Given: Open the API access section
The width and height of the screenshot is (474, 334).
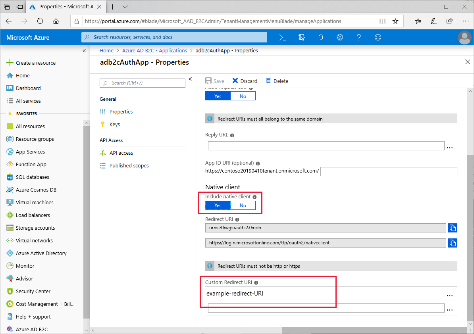Looking at the screenshot, I should pyautogui.click(x=121, y=153).
